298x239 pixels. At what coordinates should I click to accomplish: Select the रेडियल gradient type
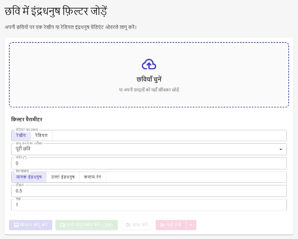click(41, 136)
